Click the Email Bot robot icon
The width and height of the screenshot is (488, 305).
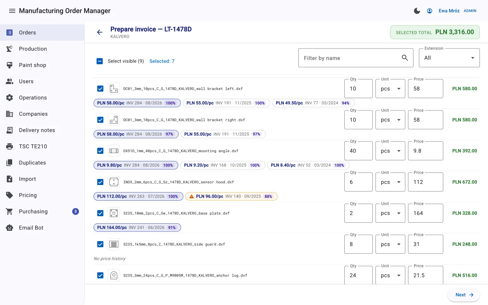coord(9,228)
